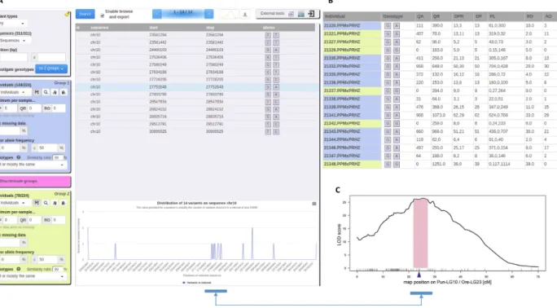Click the exit icon in External tools
The image size is (557, 308).
pyautogui.click(x=311, y=14)
